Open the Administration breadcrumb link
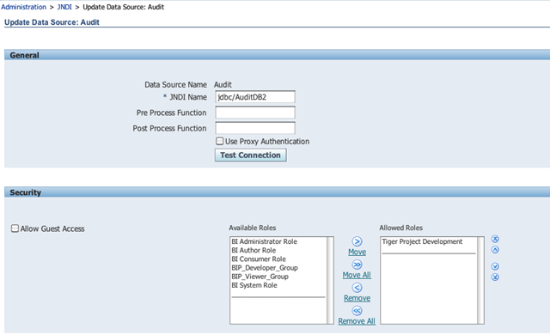 (23, 7)
